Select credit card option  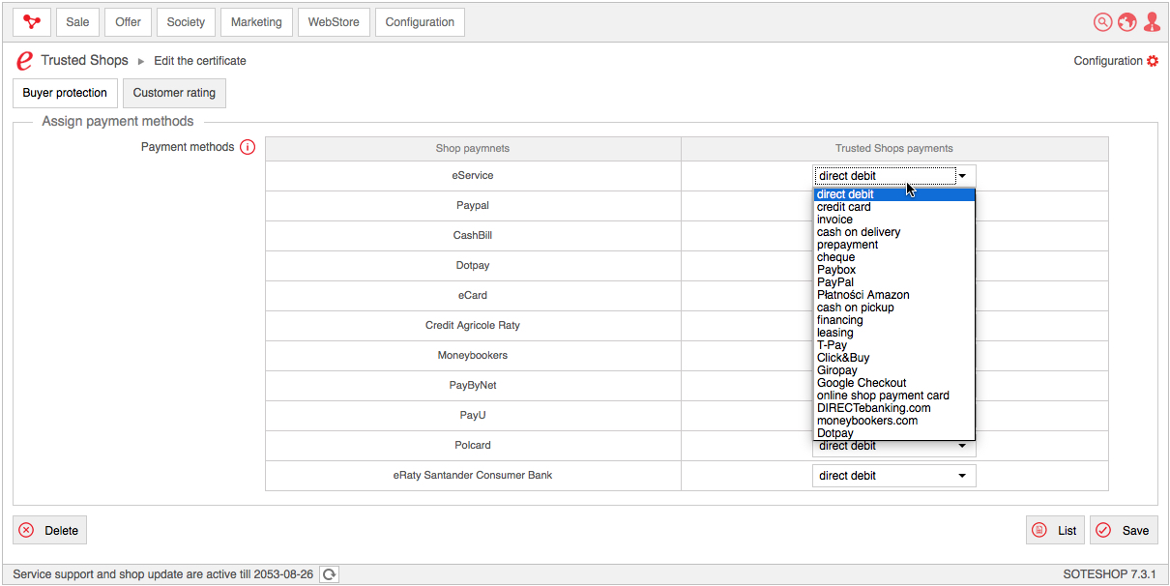click(x=894, y=207)
